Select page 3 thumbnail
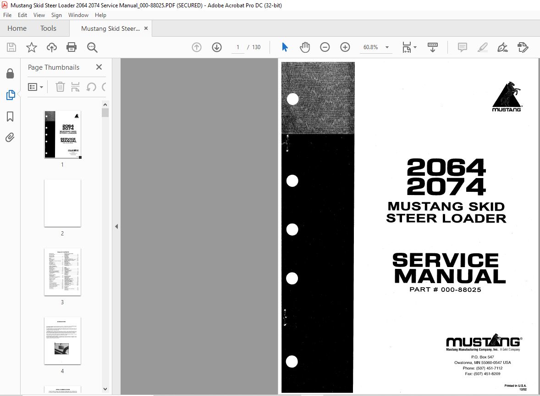The width and height of the screenshot is (540, 396). 62,272
